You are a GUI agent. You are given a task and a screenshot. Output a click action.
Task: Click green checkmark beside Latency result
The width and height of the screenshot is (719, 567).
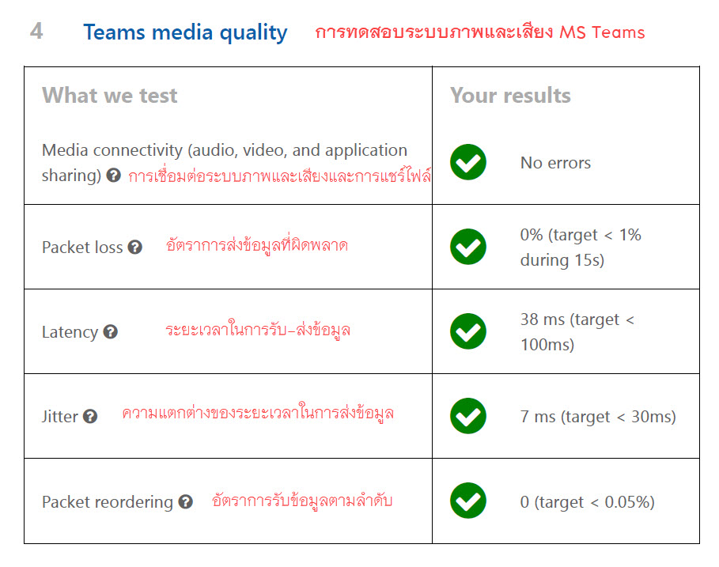point(468,331)
